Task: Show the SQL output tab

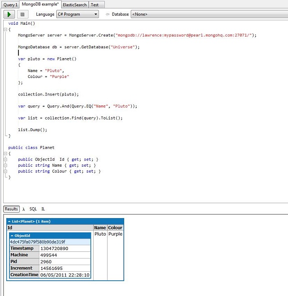Action: coord(33,209)
